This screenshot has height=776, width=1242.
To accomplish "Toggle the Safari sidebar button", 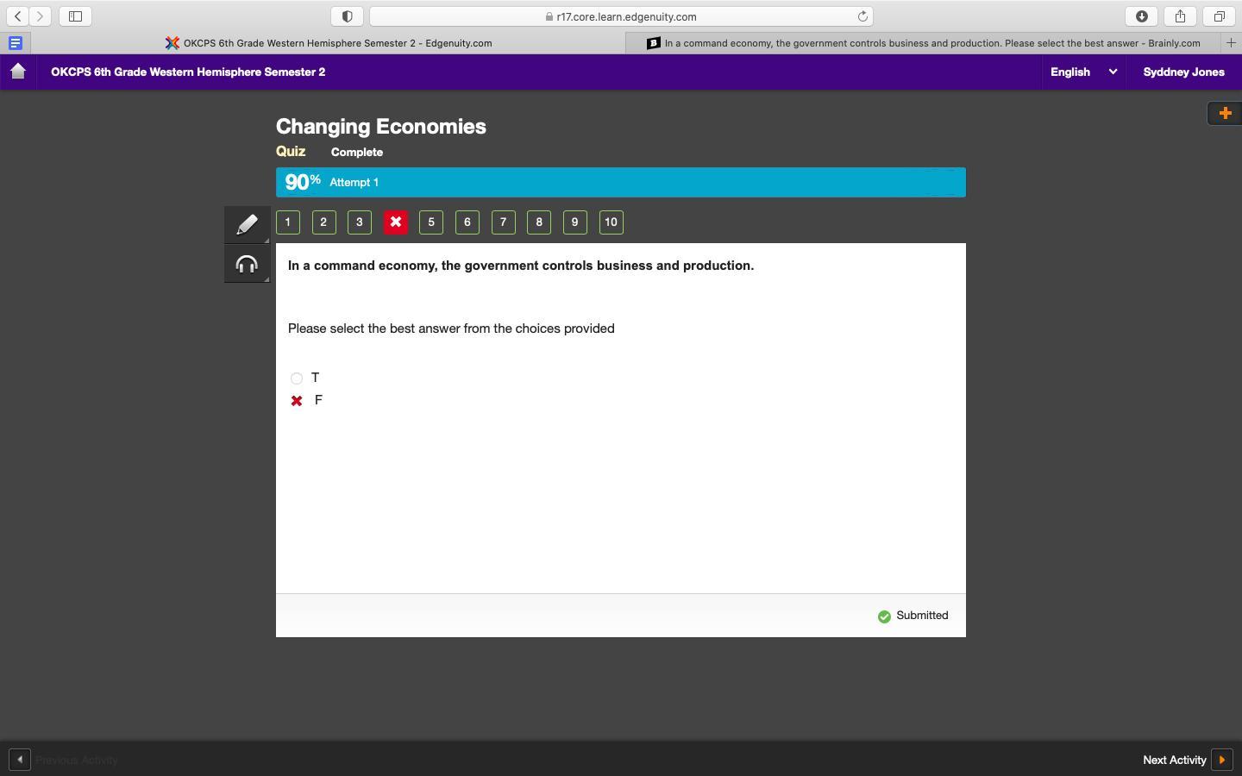I will (x=75, y=16).
